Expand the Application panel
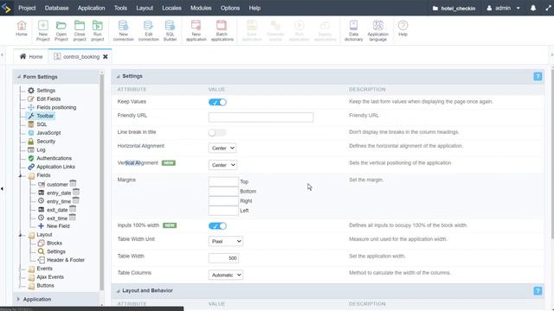 (x=18, y=299)
